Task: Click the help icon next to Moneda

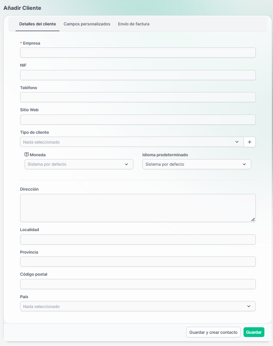Action: 27,155
